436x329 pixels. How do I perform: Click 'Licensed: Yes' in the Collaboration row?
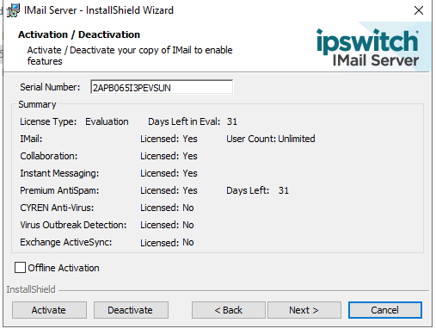[169, 156]
